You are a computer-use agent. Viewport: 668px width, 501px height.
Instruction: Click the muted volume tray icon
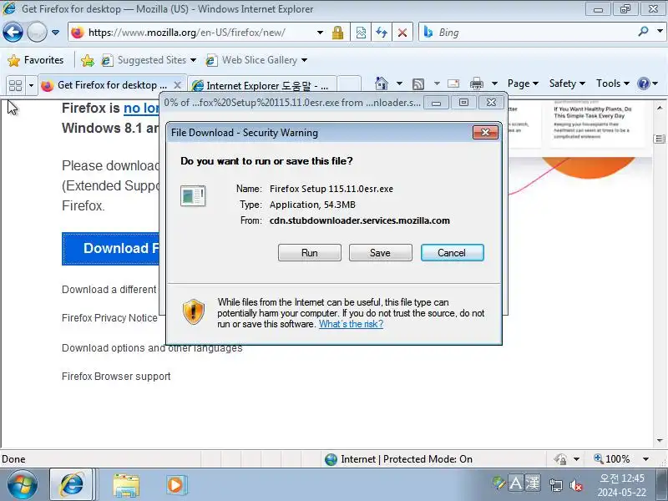tap(576, 485)
